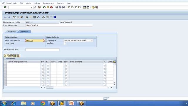Select the Definition tab
Viewport: 188px width, 106px height.
pyautogui.click(x=24, y=32)
